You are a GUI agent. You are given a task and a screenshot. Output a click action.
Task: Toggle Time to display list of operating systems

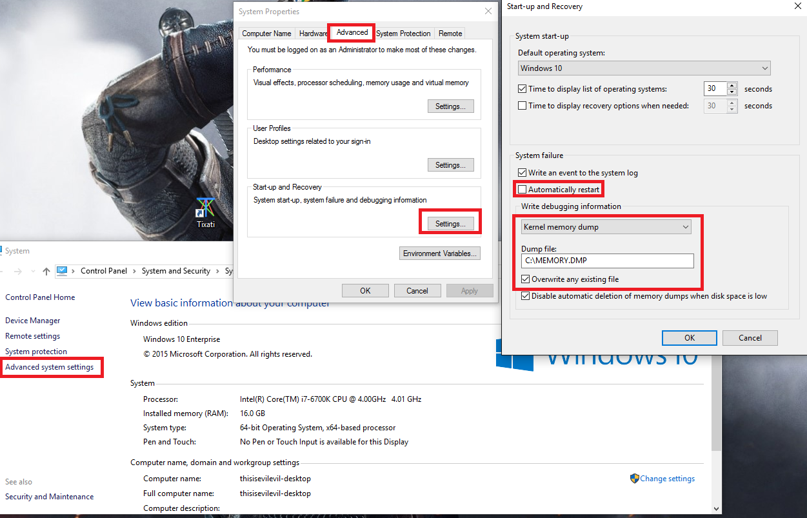click(x=523, y=89)
